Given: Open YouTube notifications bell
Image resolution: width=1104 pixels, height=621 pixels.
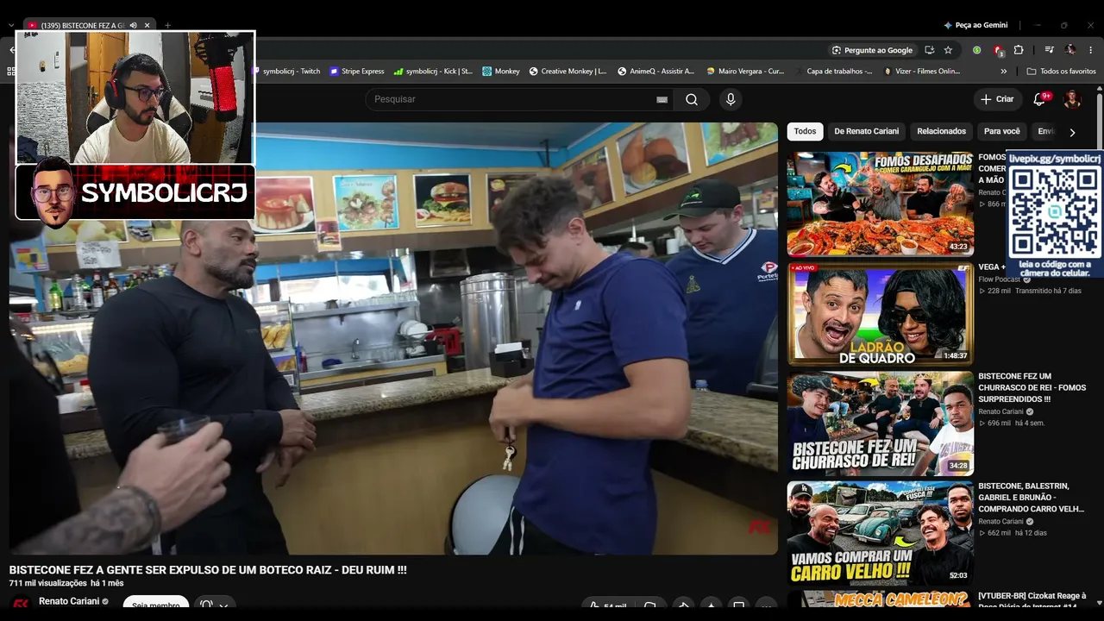Looking at the screenshot, I should tap(1039, 99).
